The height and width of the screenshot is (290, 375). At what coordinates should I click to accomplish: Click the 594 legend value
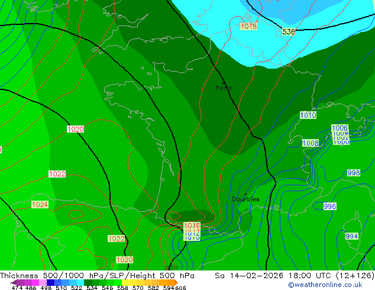click(x=169, y=288)
